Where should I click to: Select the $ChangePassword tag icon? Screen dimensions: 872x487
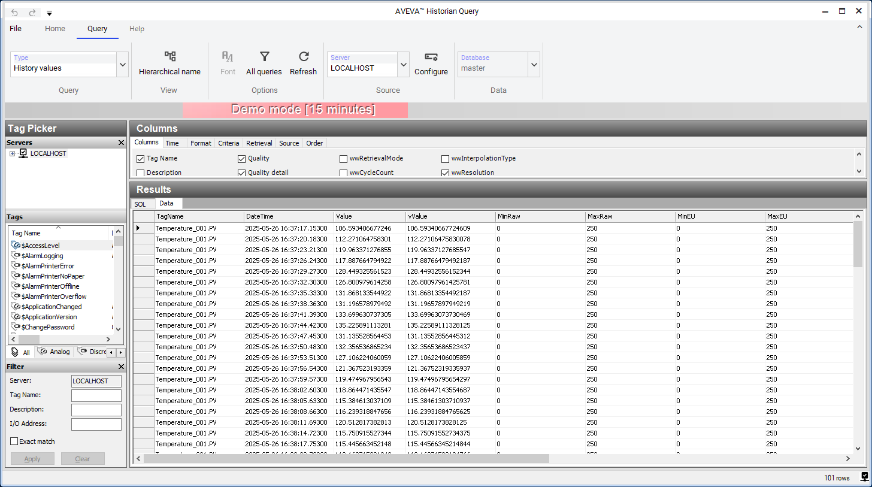[x=16, y=327]
